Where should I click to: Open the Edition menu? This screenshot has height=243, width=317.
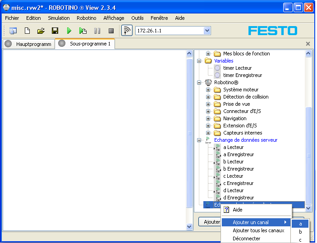pos(33,18)
